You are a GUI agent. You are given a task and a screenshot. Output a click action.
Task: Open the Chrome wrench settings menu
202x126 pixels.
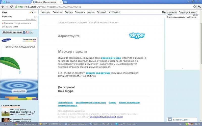pyautogui.click(x=199, y=7)
